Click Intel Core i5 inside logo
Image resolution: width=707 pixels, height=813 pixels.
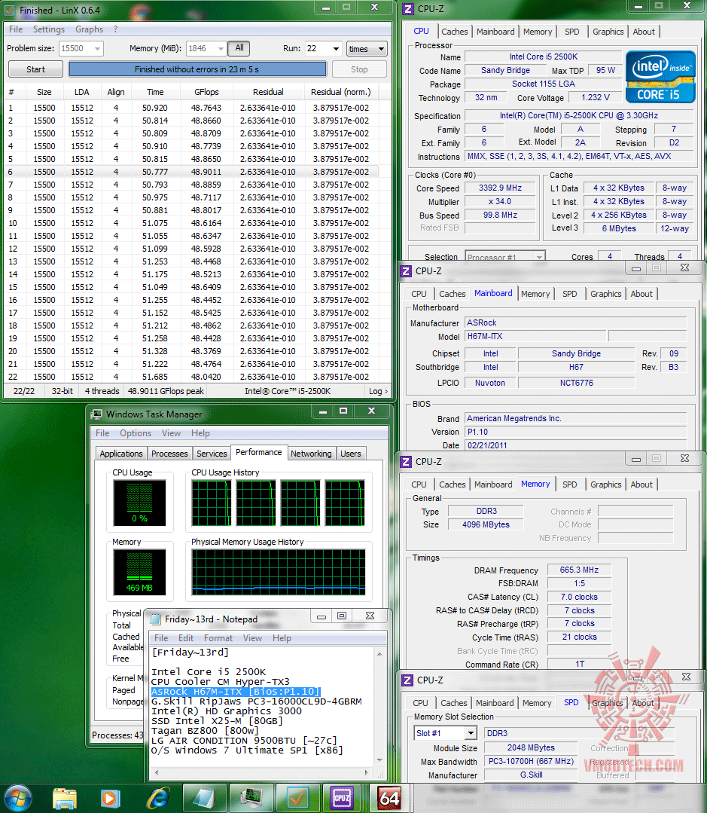tap(660, 76)
